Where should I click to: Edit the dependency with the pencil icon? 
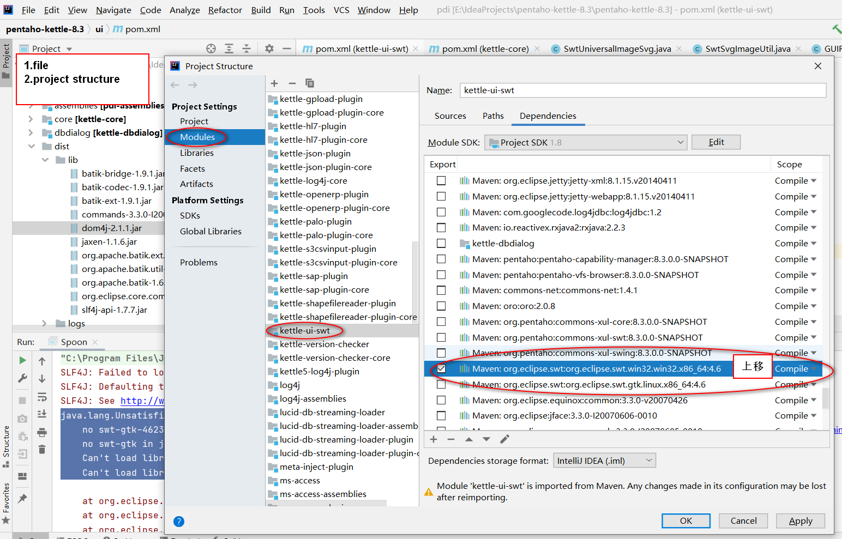[505, 439]
